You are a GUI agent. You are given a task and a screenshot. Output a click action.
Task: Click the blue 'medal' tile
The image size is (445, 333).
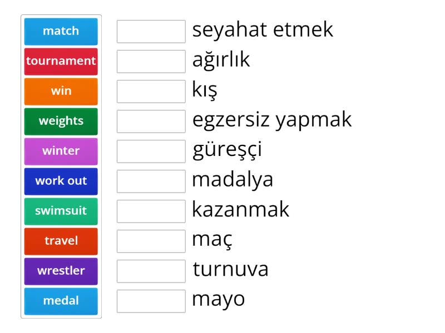61,301
